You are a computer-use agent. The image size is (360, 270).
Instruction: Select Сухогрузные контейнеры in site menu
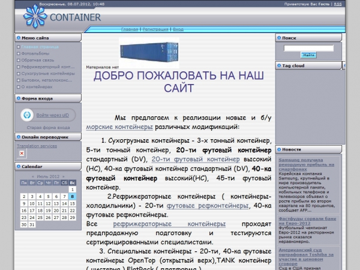point(48,73)
